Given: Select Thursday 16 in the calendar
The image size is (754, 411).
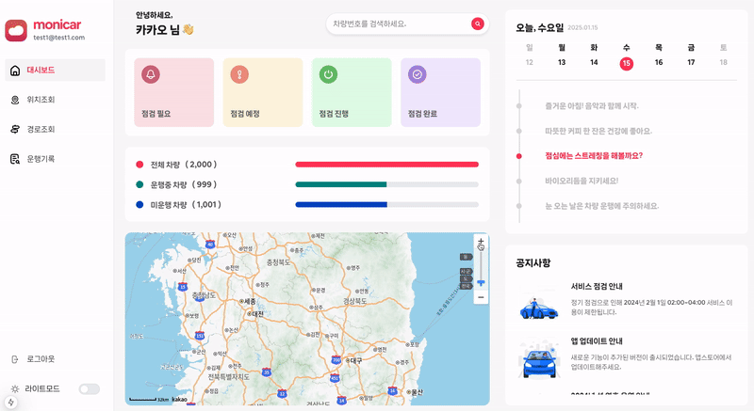Looking at the screenshot, I should click(659, 62).
